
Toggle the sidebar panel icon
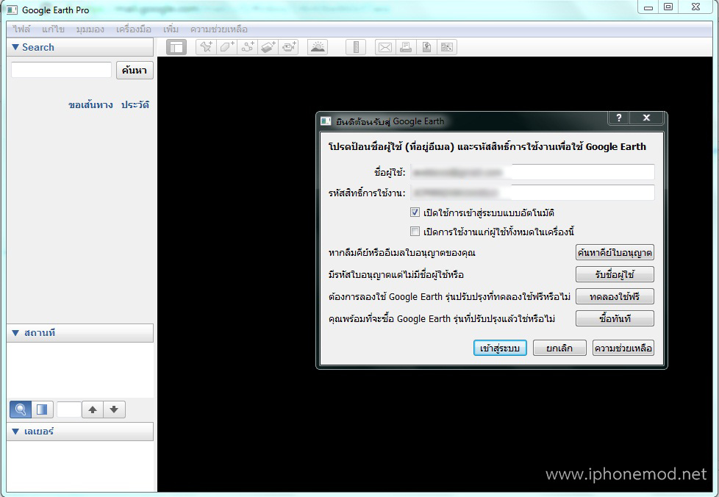click(x=176, y=47)
